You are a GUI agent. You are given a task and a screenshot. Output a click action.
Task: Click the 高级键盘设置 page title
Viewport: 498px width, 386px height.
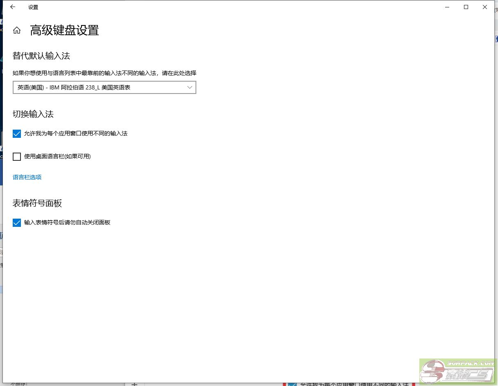tap(64, 30)
